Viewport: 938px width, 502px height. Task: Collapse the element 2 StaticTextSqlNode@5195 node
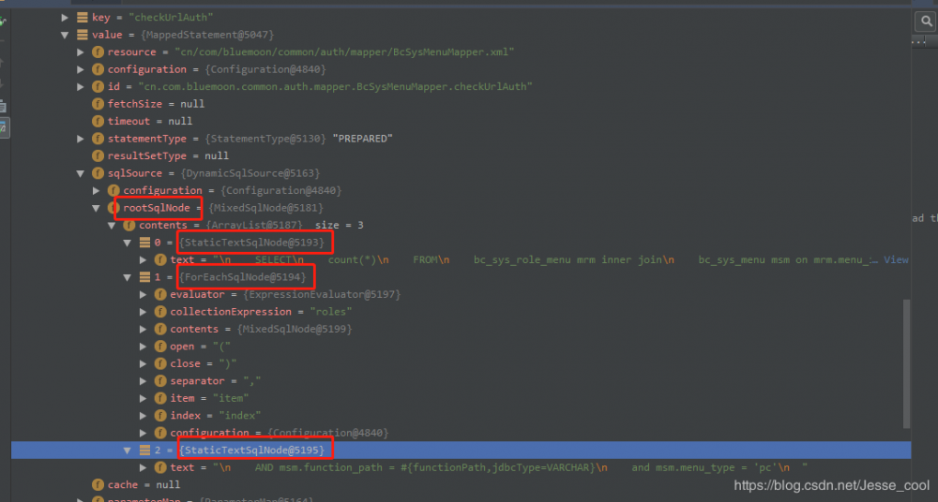point(128,450)
